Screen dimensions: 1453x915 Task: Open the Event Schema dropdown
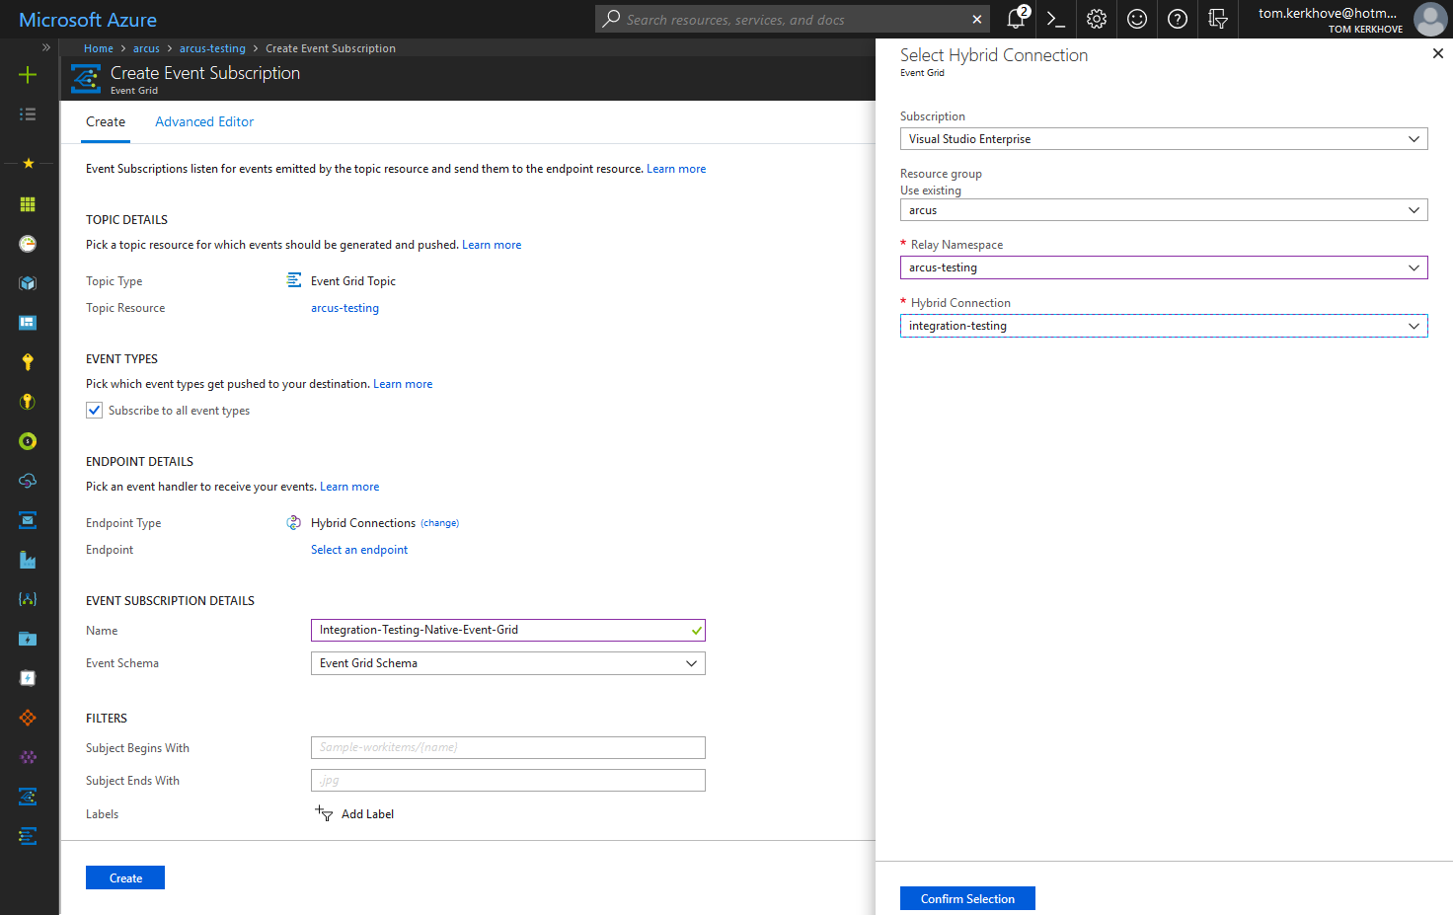tap(507, 663)
